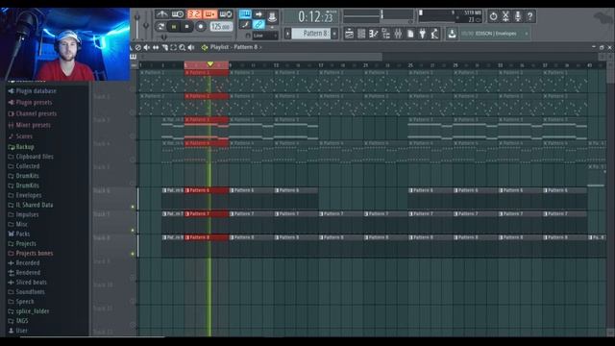Screen dimensions: 615x346
Task: Toggle the 3-2-1 countdown before recording
Action: point(194,14)
